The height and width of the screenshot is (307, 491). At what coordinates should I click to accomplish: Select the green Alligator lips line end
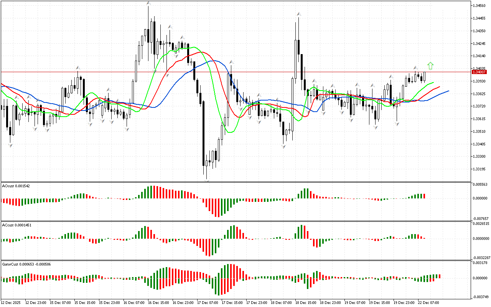(433, 82)
